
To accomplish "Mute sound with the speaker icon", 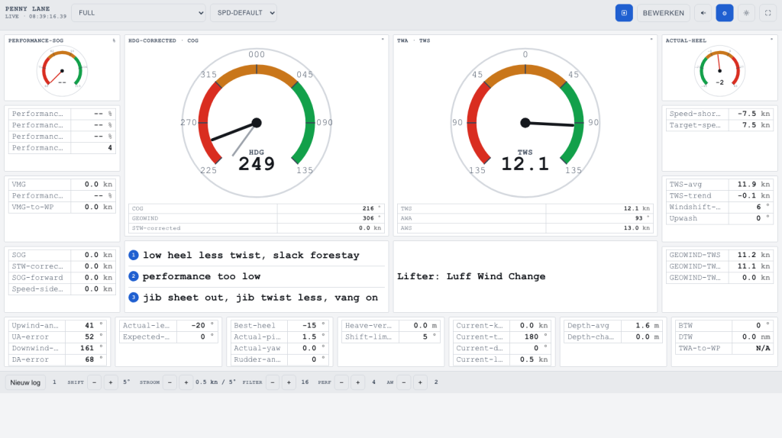I will tap(703, 13).
